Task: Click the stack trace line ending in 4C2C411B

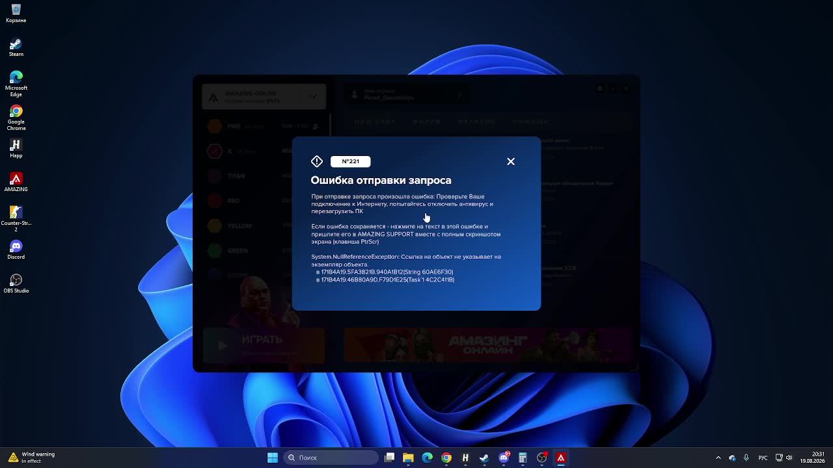Action: [x=385, y=279]
